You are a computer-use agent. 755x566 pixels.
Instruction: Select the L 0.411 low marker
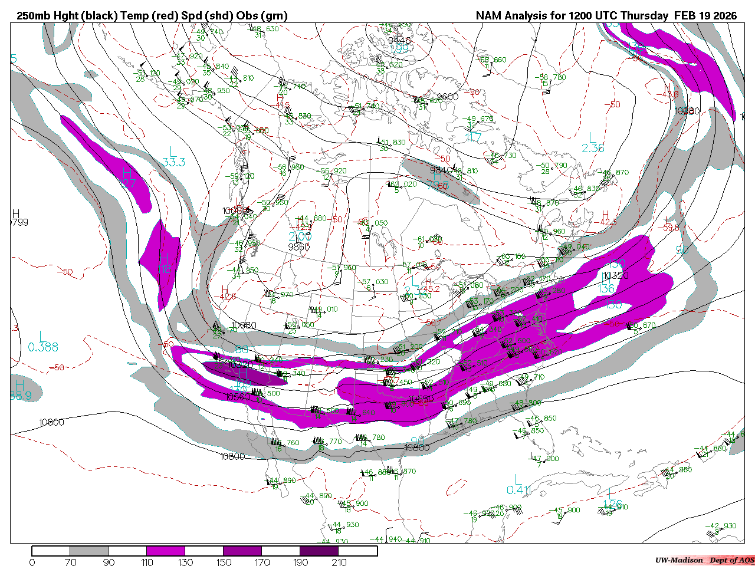[519, 485]
